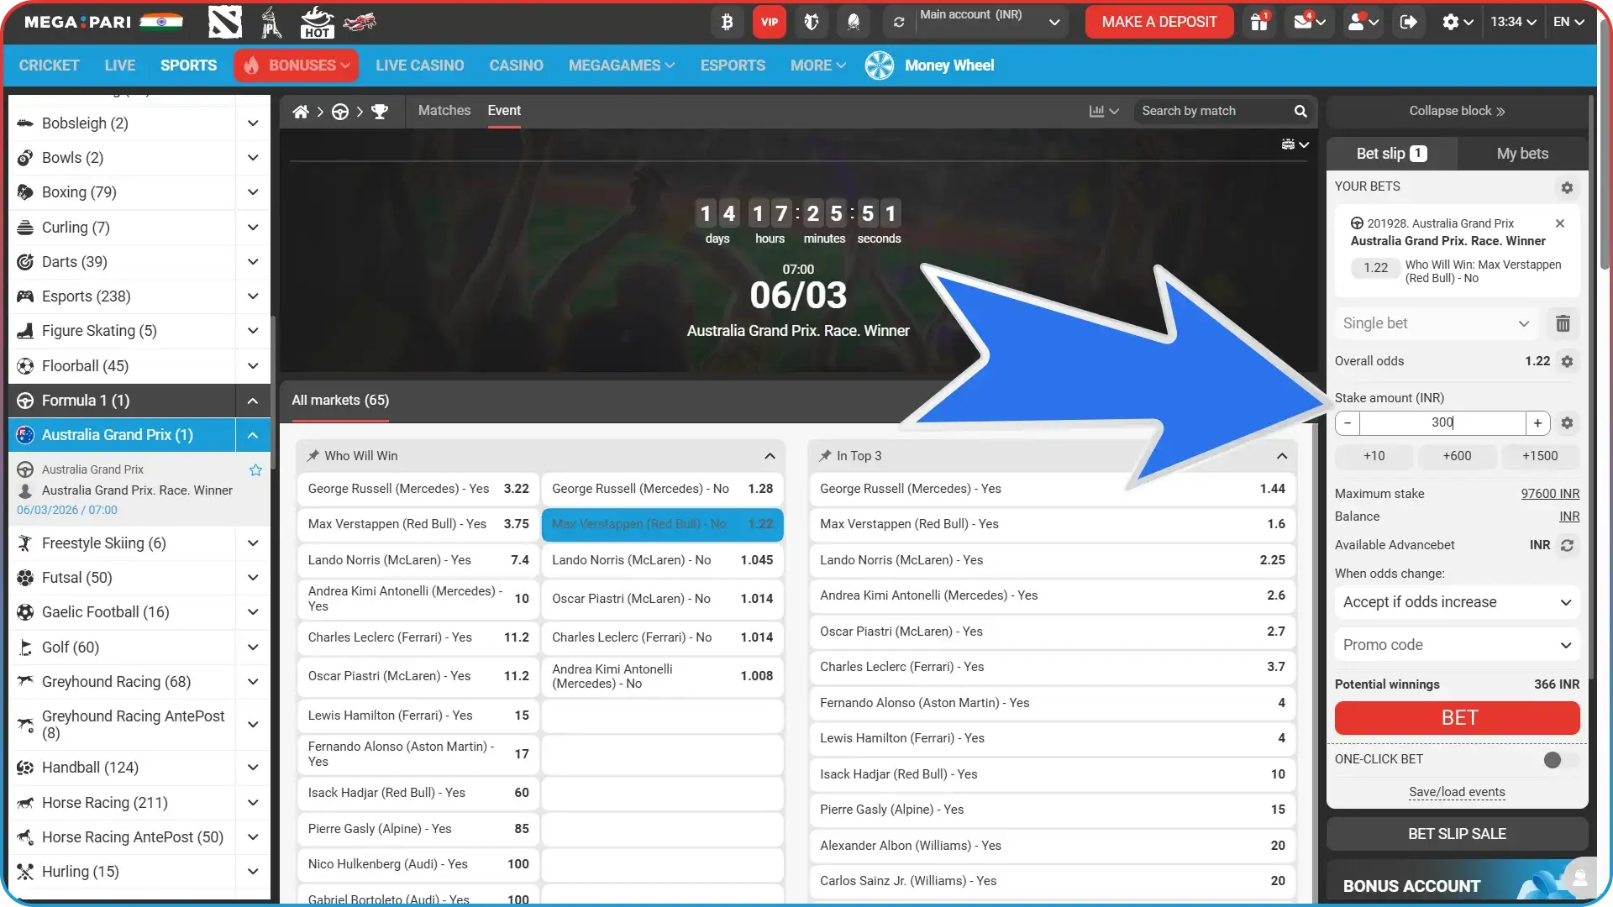Select George Russell In Top 3 at 1.44
Viewport: 1613px width, 907px height.
(x=1052, y=489)
